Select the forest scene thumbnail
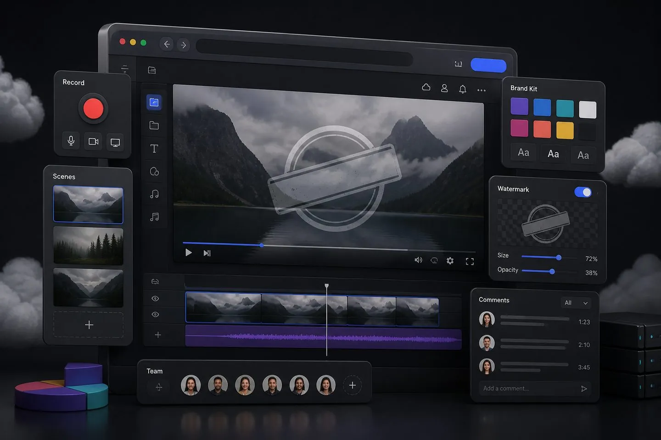The image size is (661, 440). tap(88, 246)
